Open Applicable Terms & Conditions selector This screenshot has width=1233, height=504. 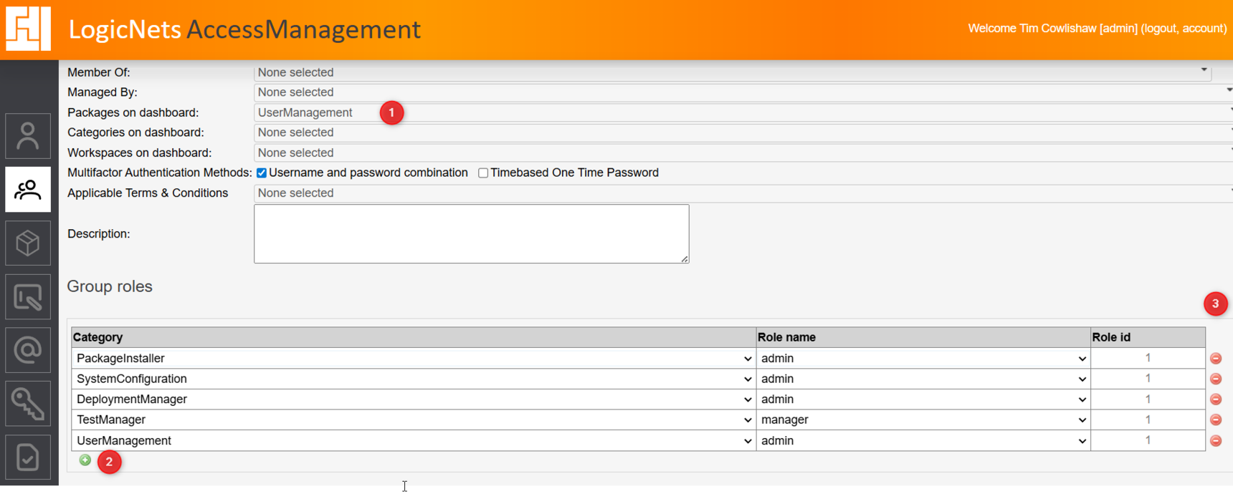click(x=738, y=193)
